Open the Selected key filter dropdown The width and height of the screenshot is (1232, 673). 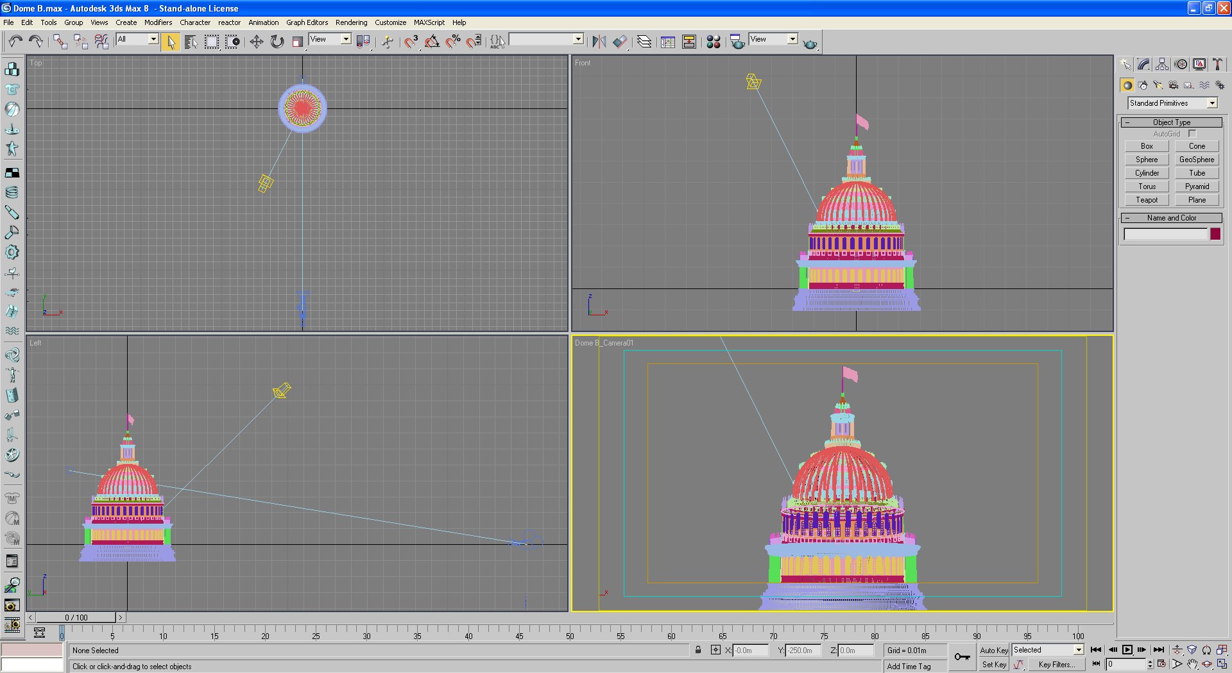pos(1048,650)
